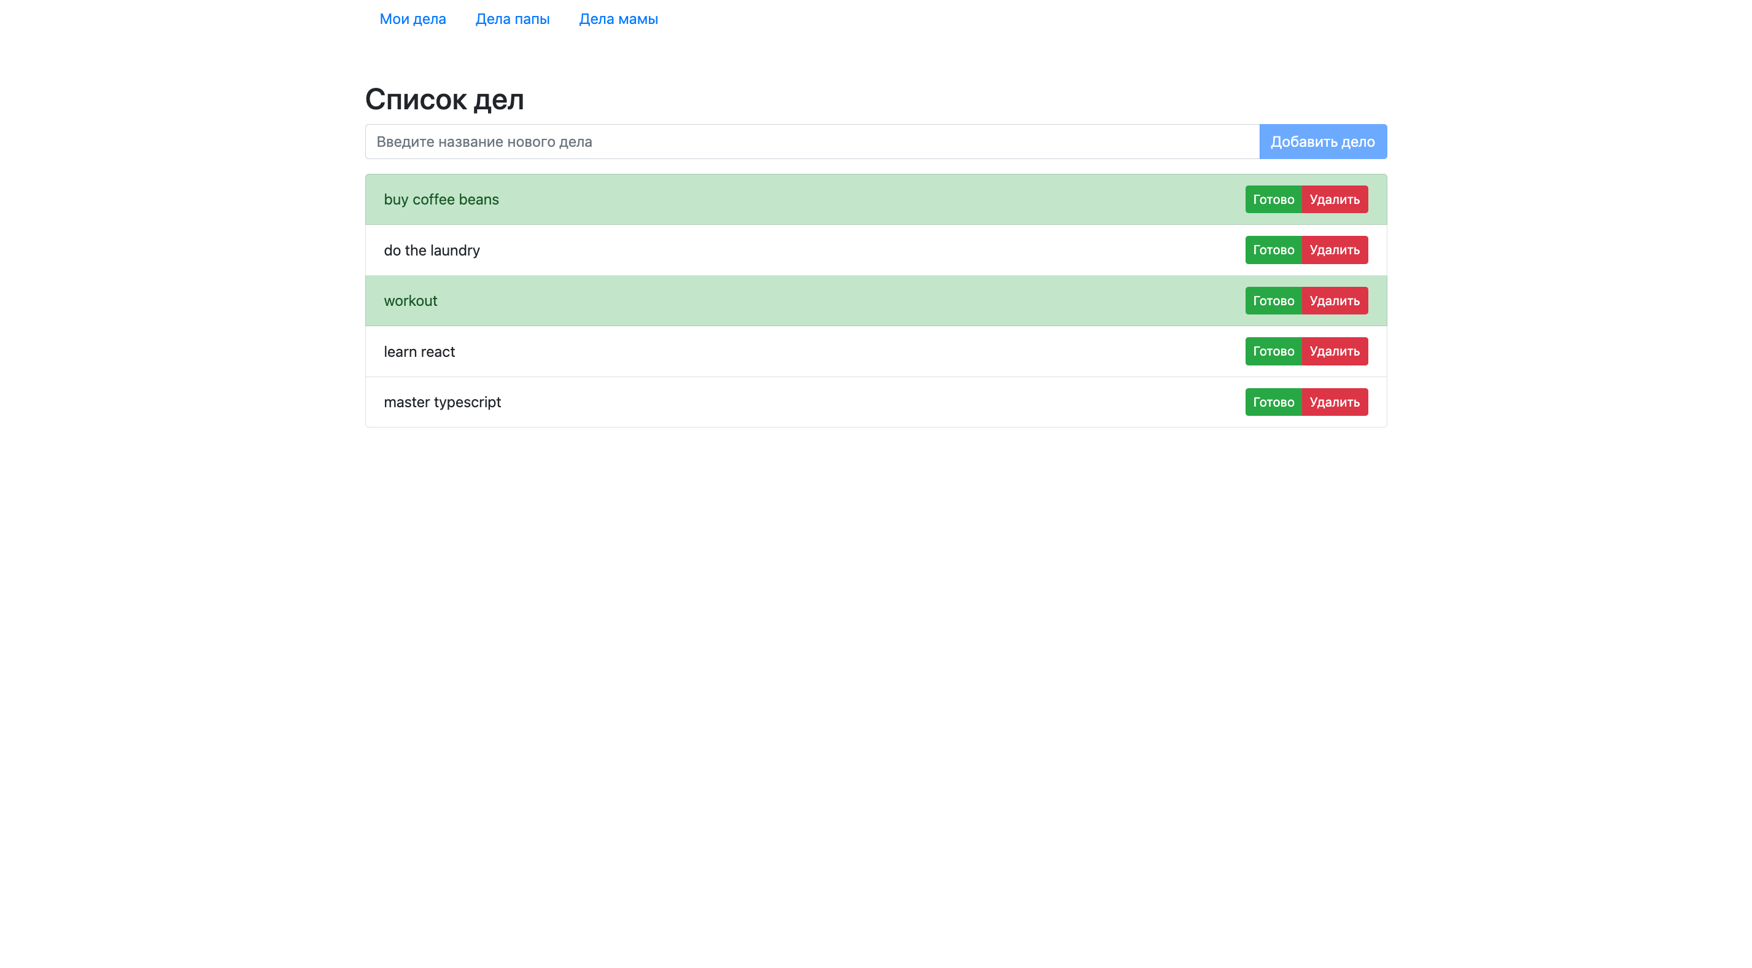Image resolution: width=1752 pixels, height=968 pixels.
Task: Delete the buy coffee beans task
Action: coord(1335,200)
